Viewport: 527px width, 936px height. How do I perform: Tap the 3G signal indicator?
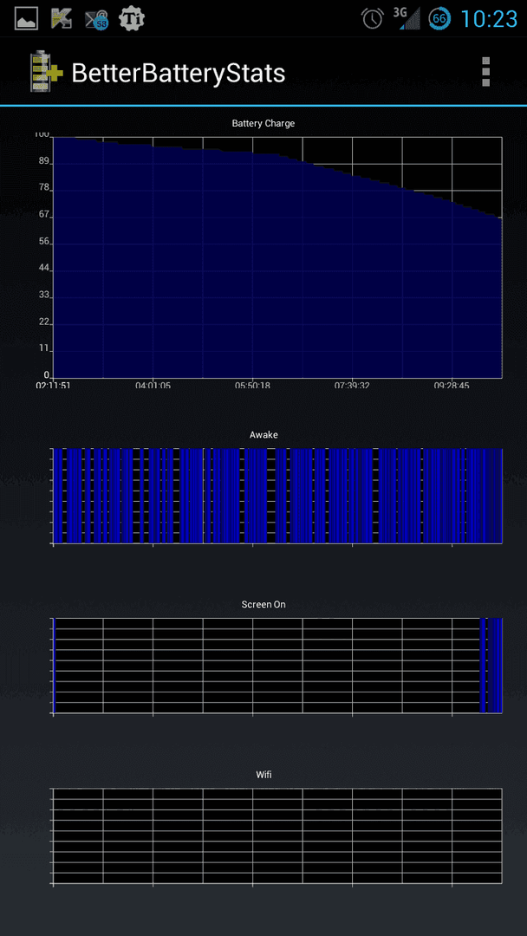pyautogui.click(x=408, y=19)
